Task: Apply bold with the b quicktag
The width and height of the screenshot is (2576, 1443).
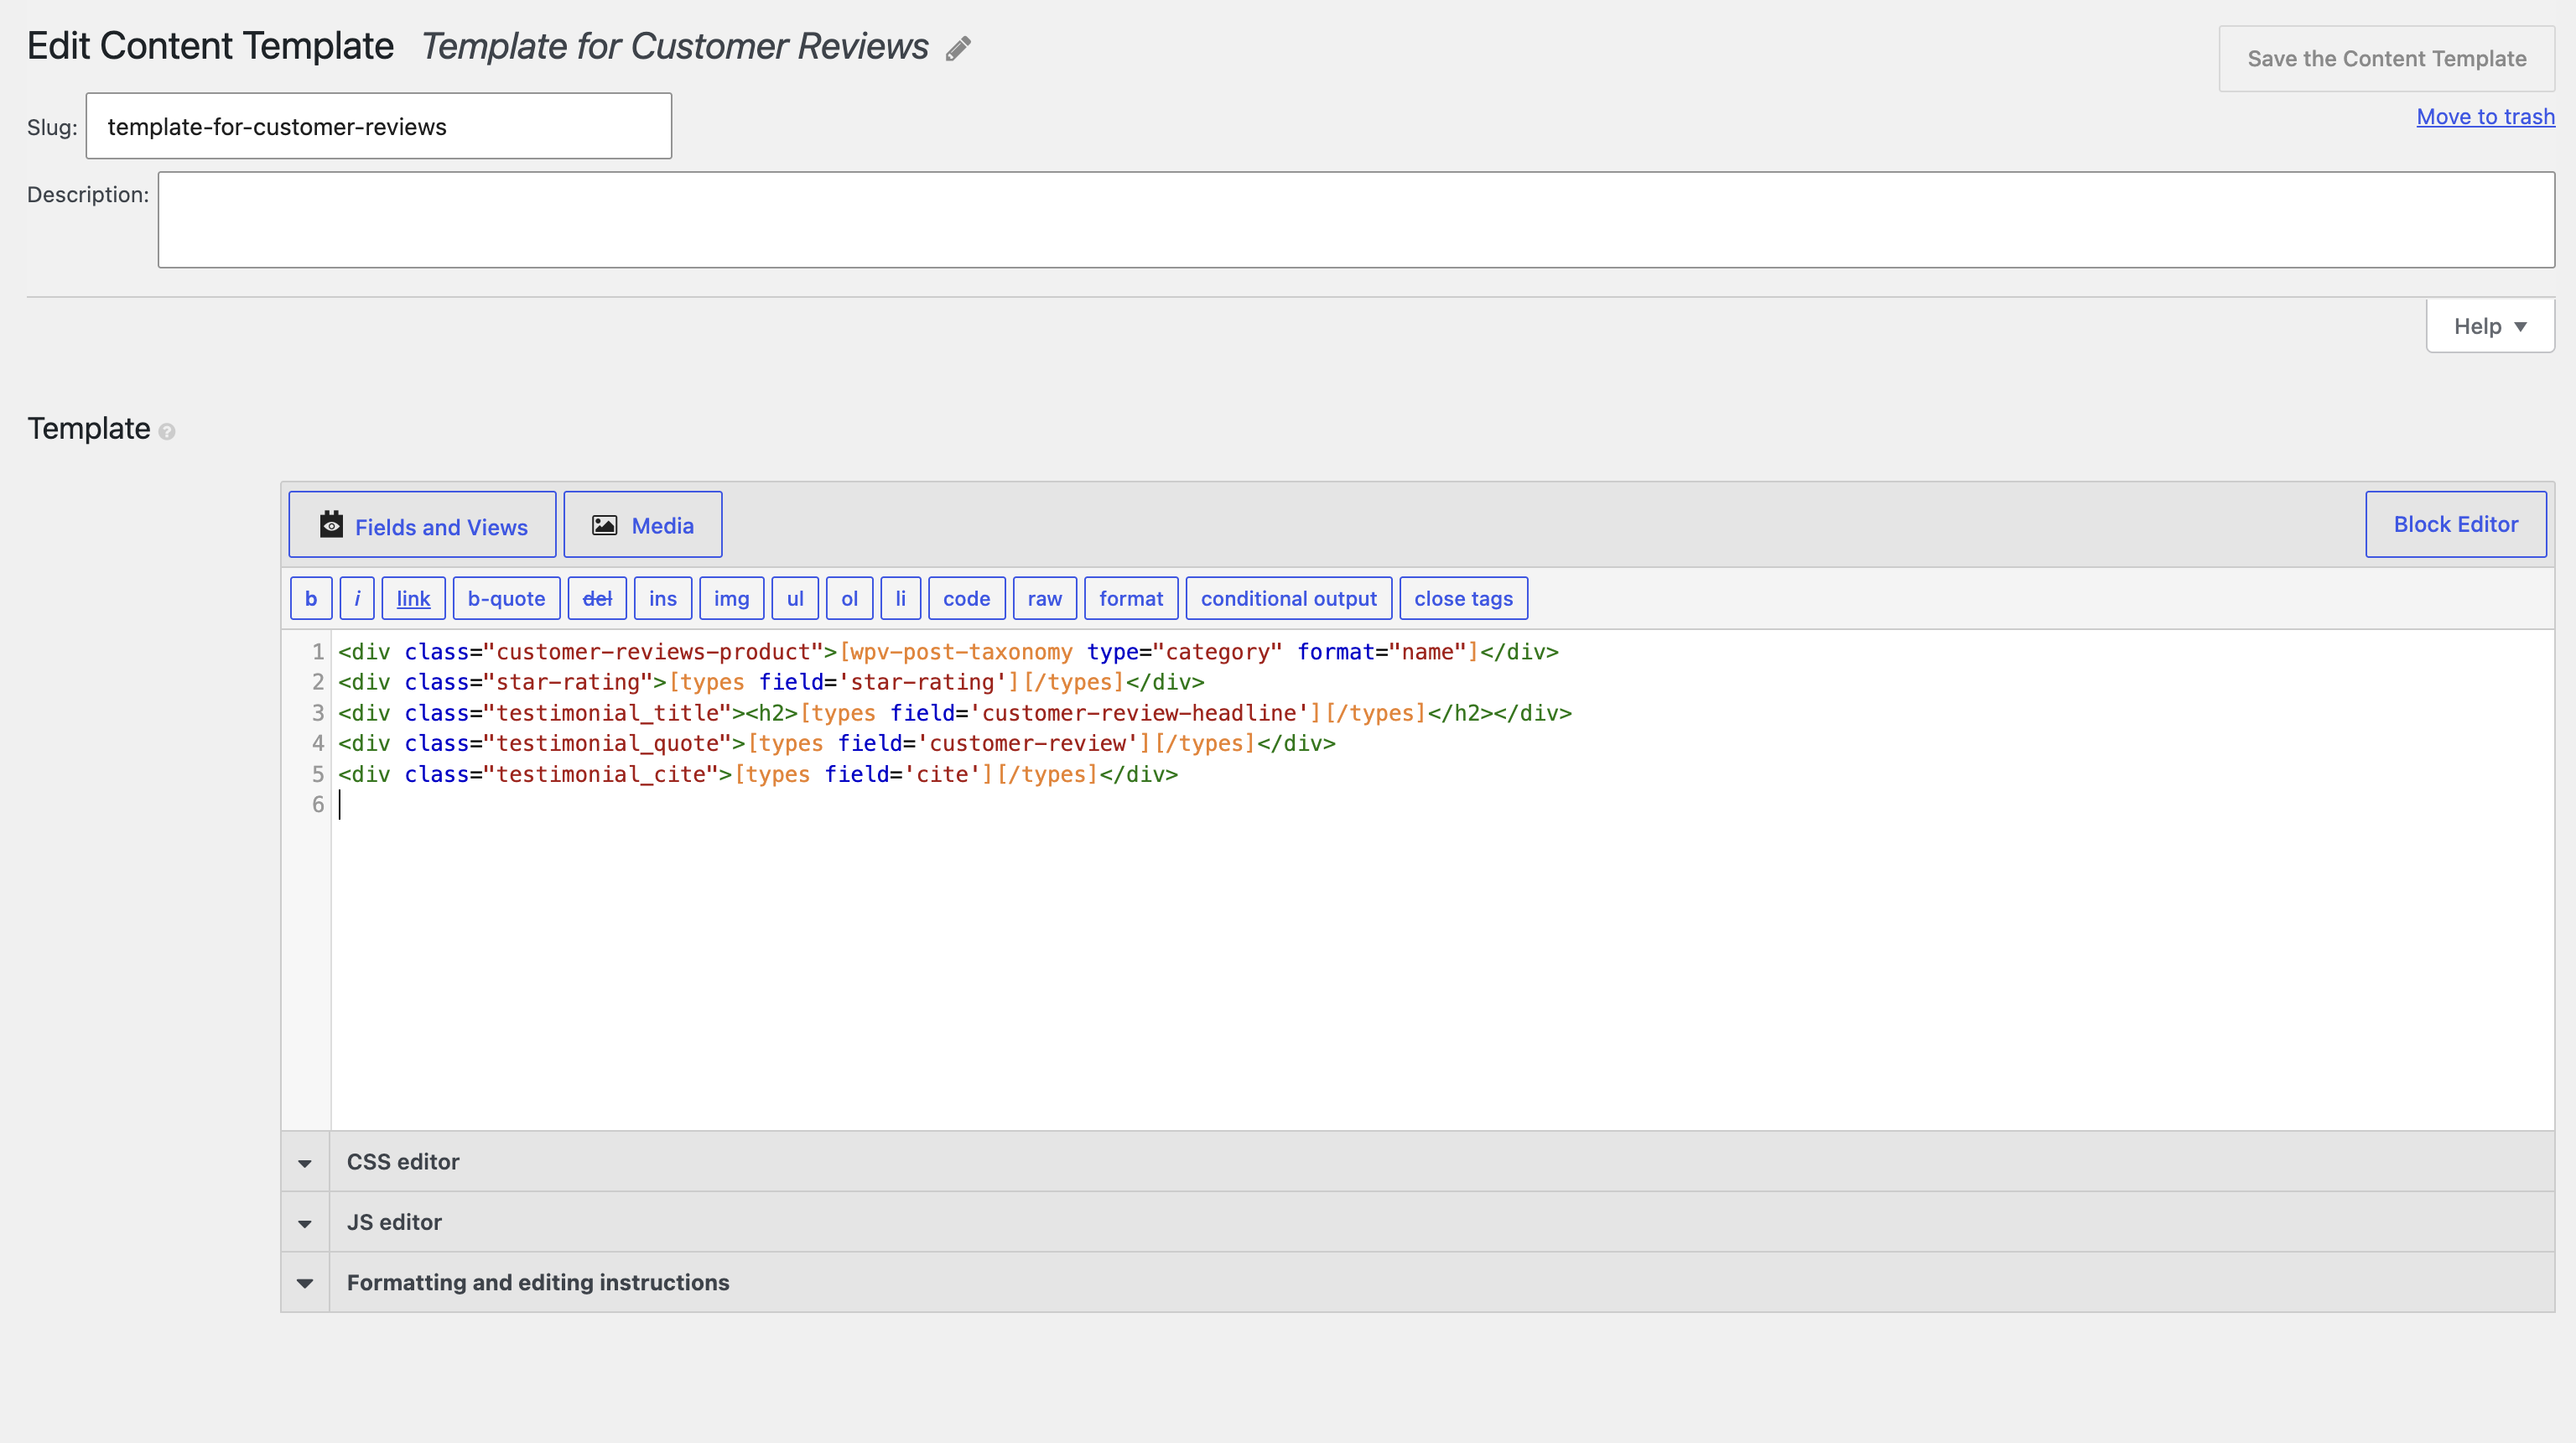Action: click(311, 598)
